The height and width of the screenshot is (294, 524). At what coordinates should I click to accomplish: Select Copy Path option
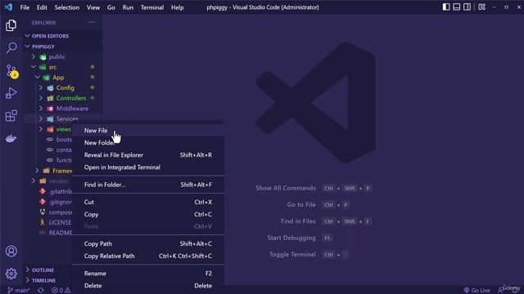tap(148, 243)
